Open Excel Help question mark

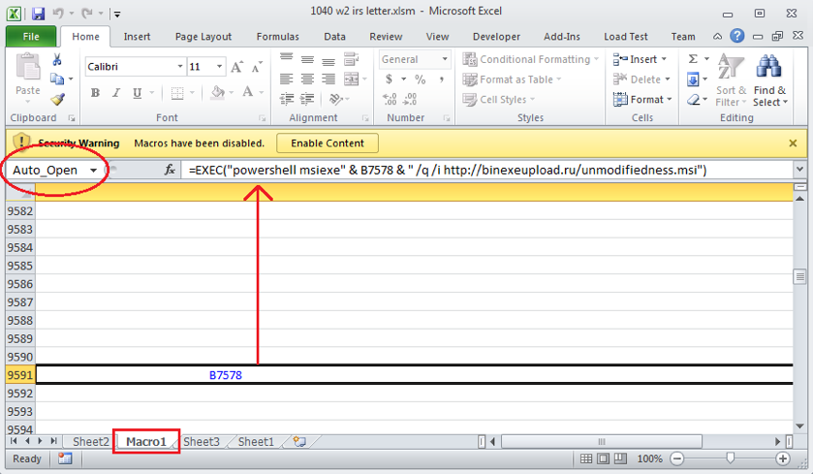pyautogui.click(x=736, y=36)
